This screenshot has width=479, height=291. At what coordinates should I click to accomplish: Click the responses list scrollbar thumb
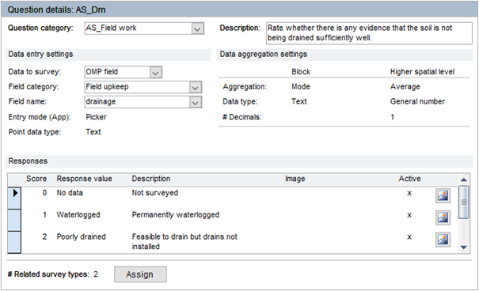click(x=463, y=202)
